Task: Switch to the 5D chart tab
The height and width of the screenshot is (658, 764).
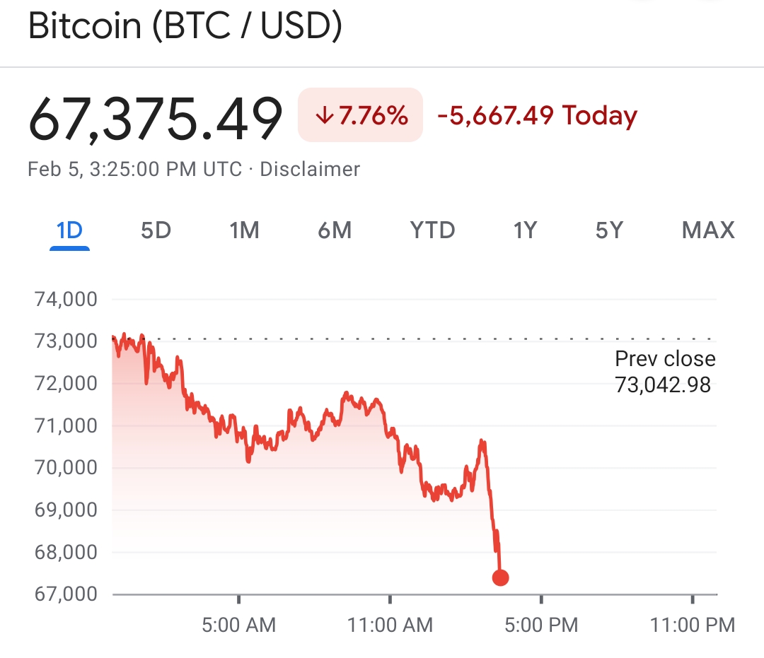Action: [x=156, y=230]
